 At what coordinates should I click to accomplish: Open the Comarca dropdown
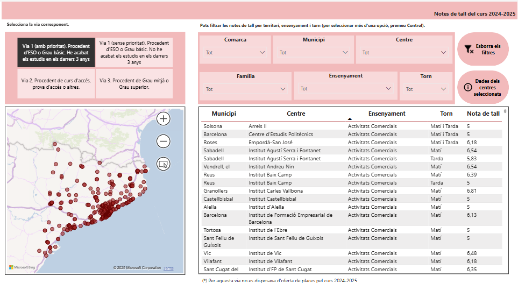click(x=236, y=53)
